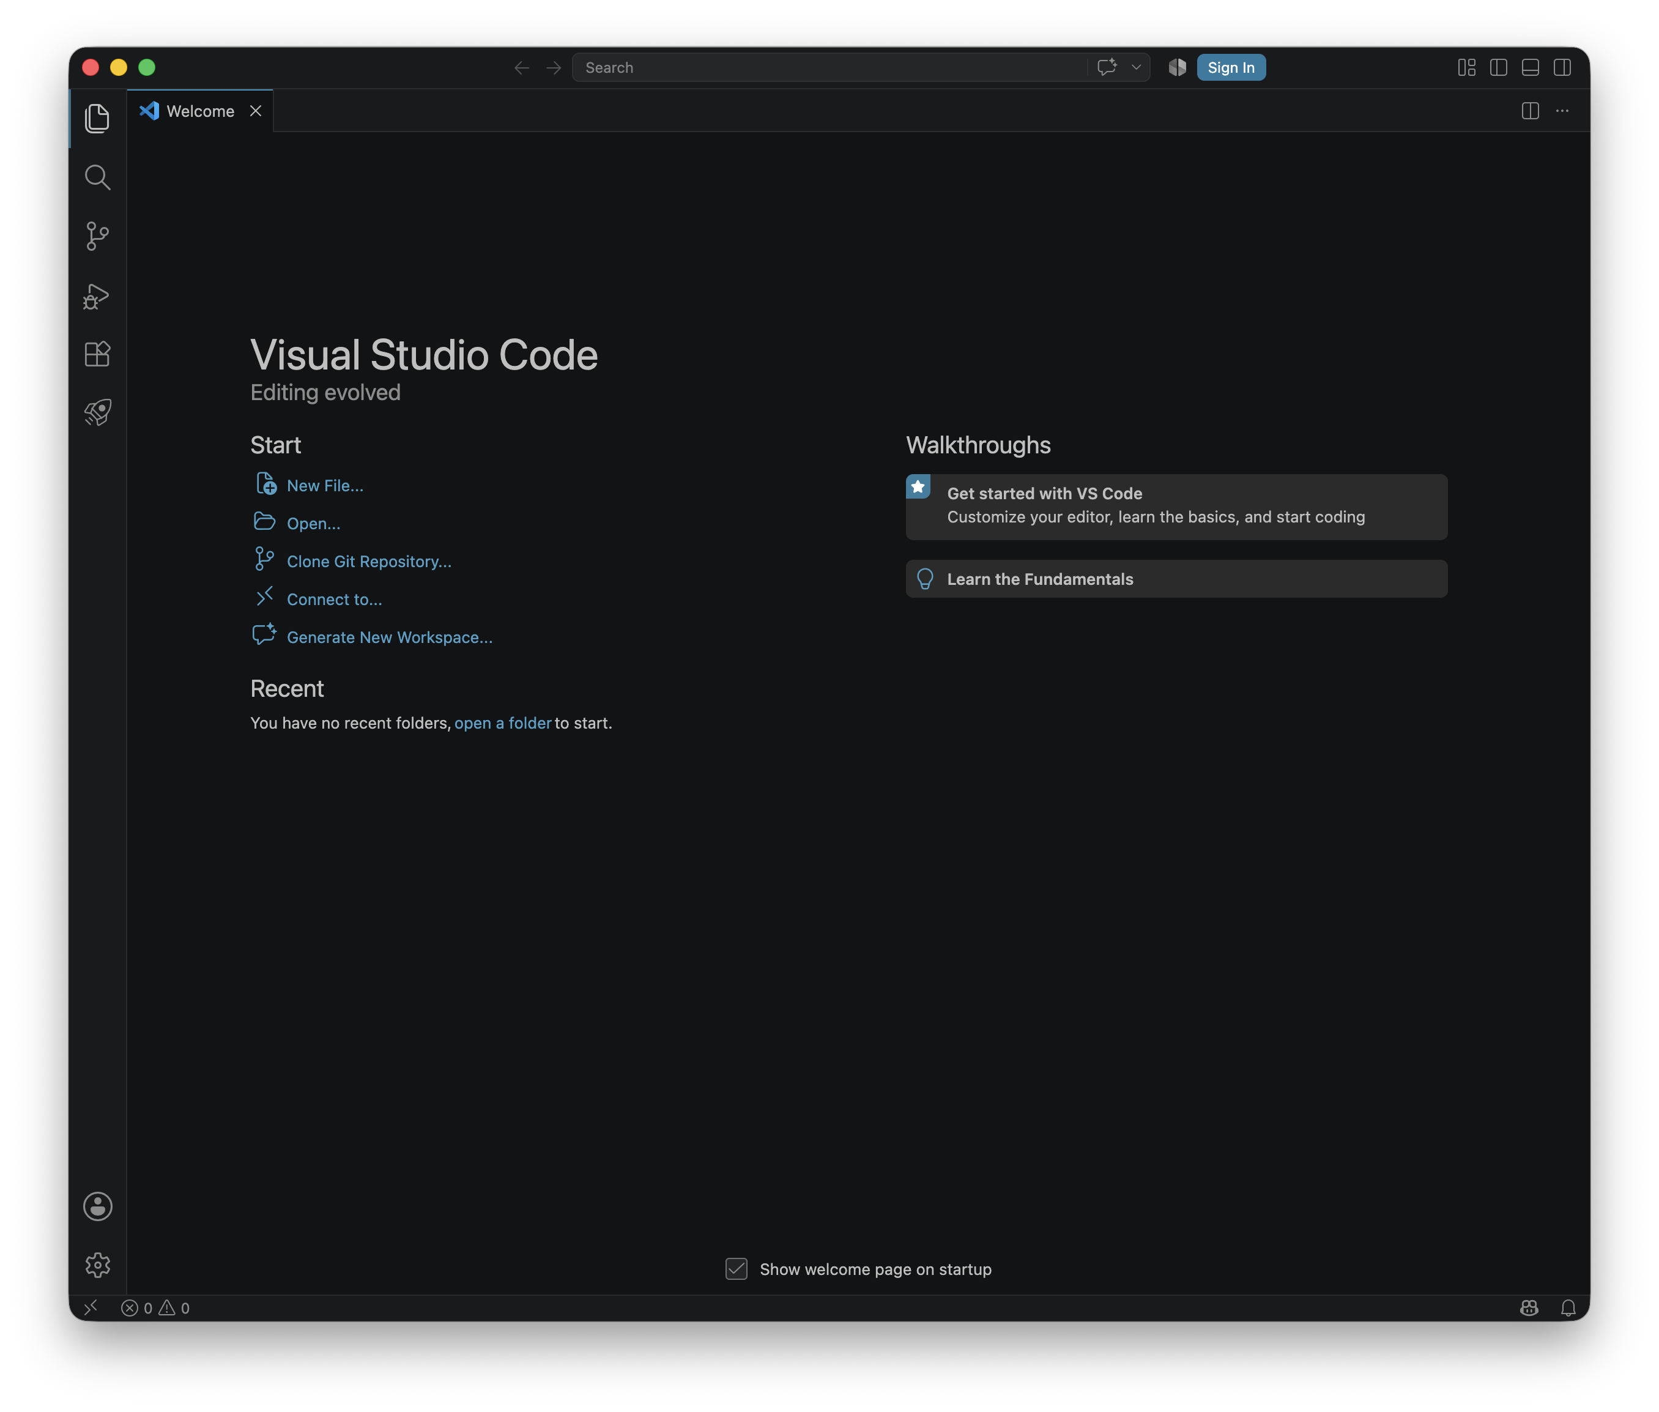
Task: Select the Welcome tab
Action: pos(200,111)
